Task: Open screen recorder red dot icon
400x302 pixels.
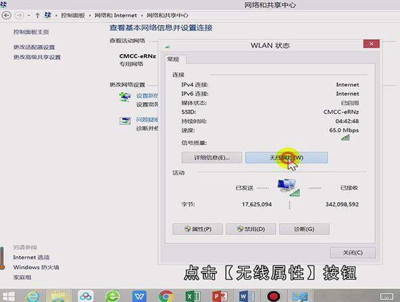Action: pyautogui.click(x=274, y=297)
